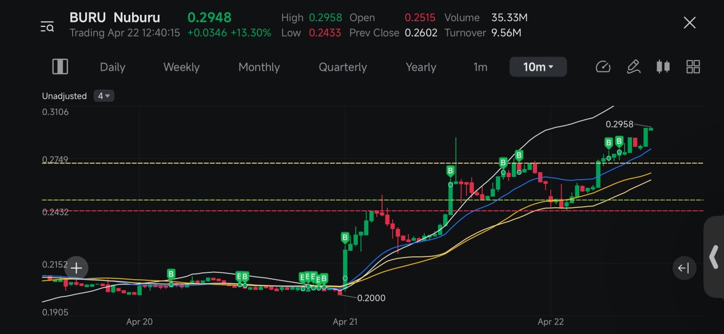Viewport: 724px width, 334px height.
Task: Open the indicator count 4 dropdown
Action: (104, 96)
